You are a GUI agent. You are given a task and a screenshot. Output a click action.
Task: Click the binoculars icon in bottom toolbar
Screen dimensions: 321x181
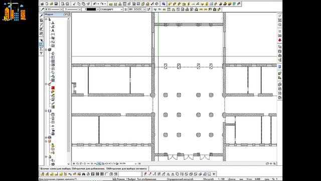84,174
